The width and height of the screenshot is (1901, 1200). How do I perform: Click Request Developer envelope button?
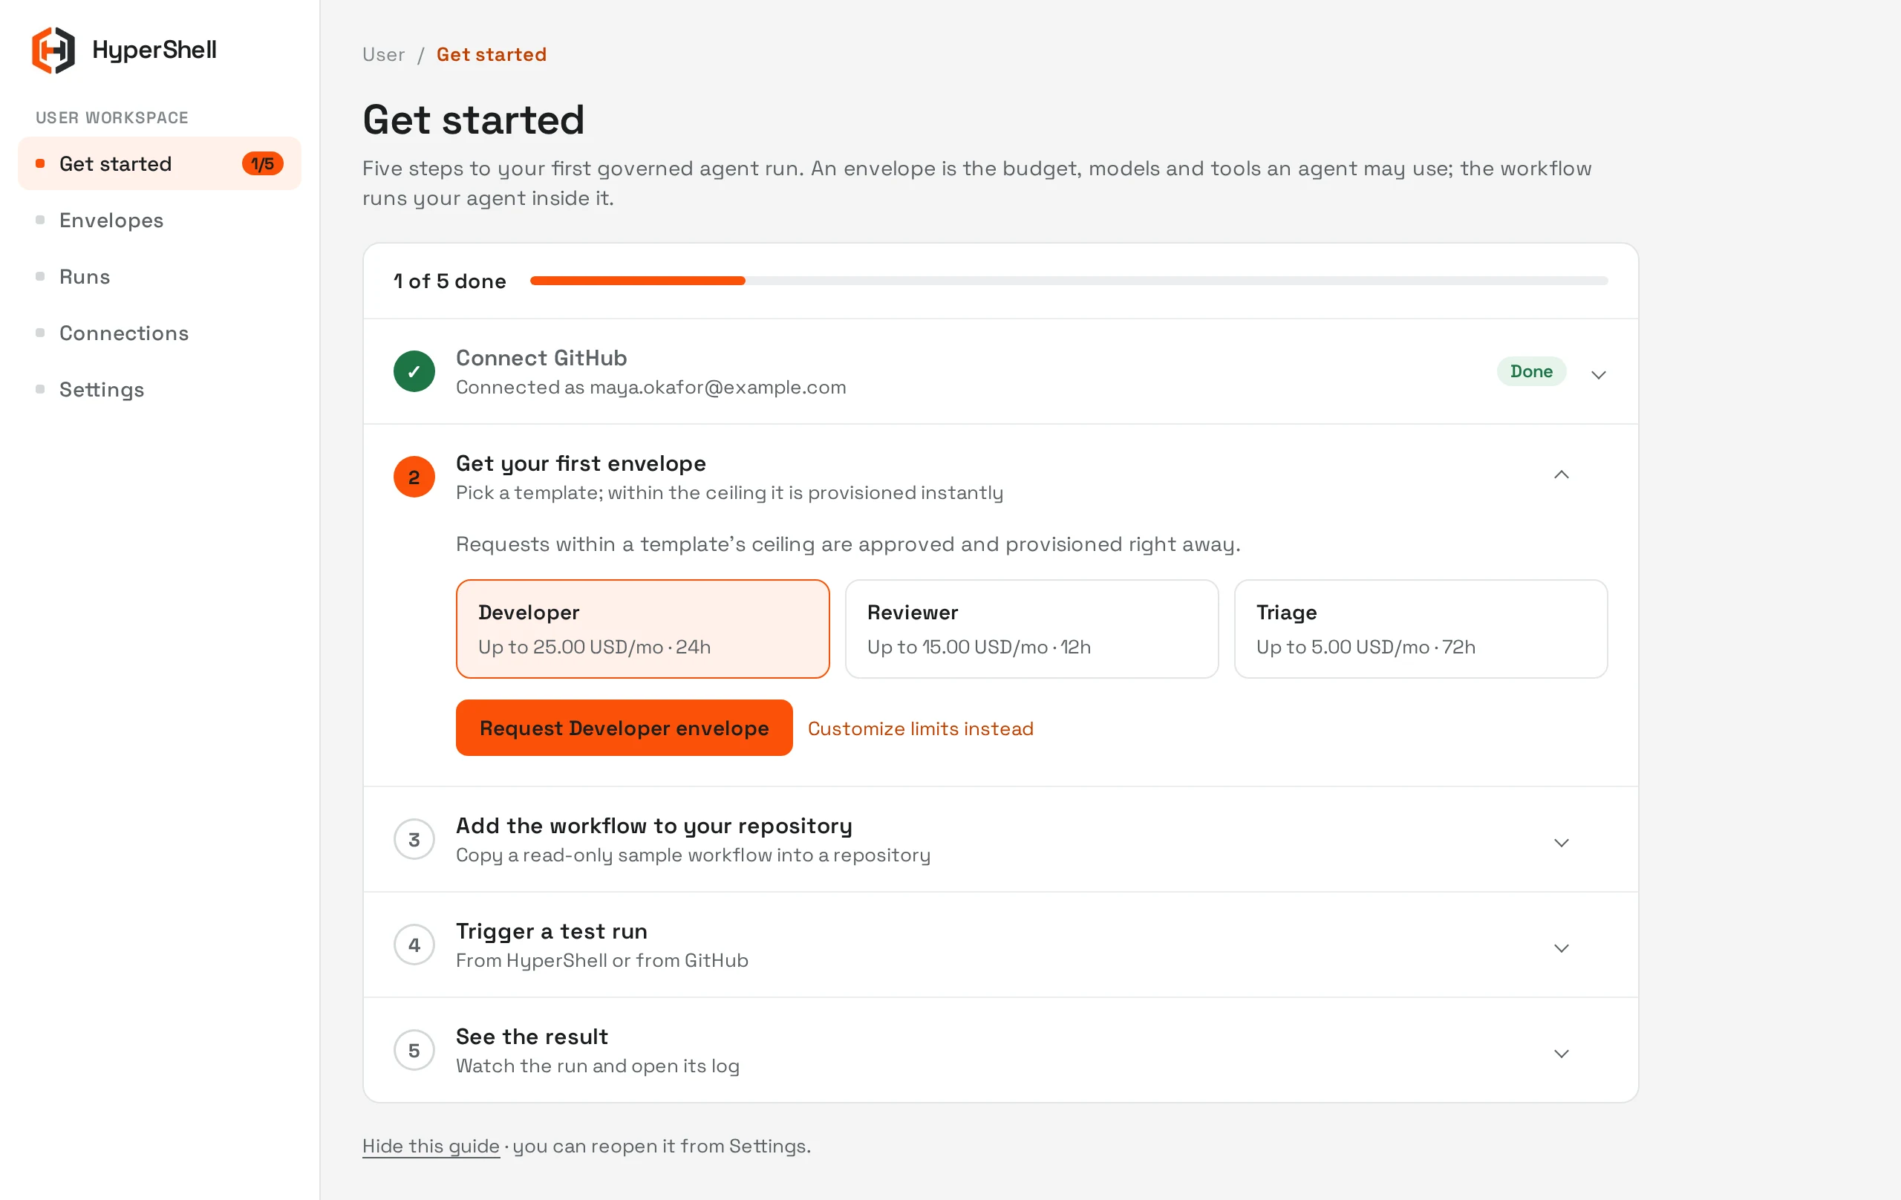(x=625, y=728)
